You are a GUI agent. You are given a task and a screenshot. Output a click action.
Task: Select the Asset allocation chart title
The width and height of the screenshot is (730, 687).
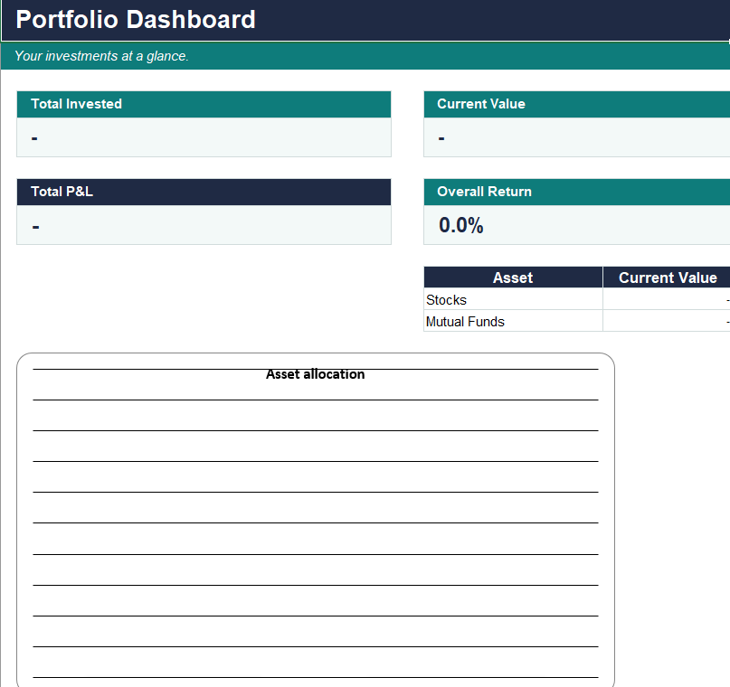pos(315,374)
